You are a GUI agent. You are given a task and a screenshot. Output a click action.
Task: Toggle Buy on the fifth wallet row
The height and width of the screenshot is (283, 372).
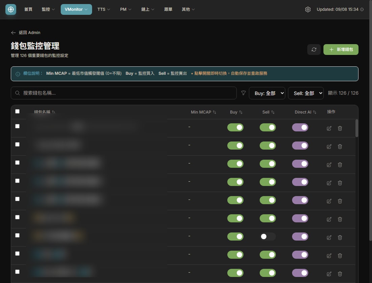[235, 200]
